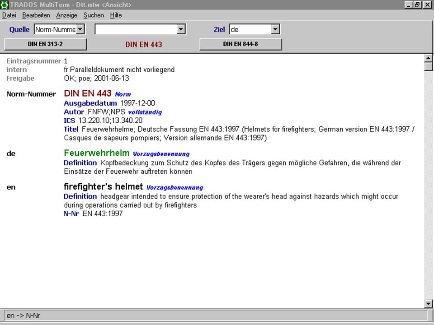Viewport: 434px width, 325px height.
Task: Click the scrollbar down arrow
Action: [428, 304]
